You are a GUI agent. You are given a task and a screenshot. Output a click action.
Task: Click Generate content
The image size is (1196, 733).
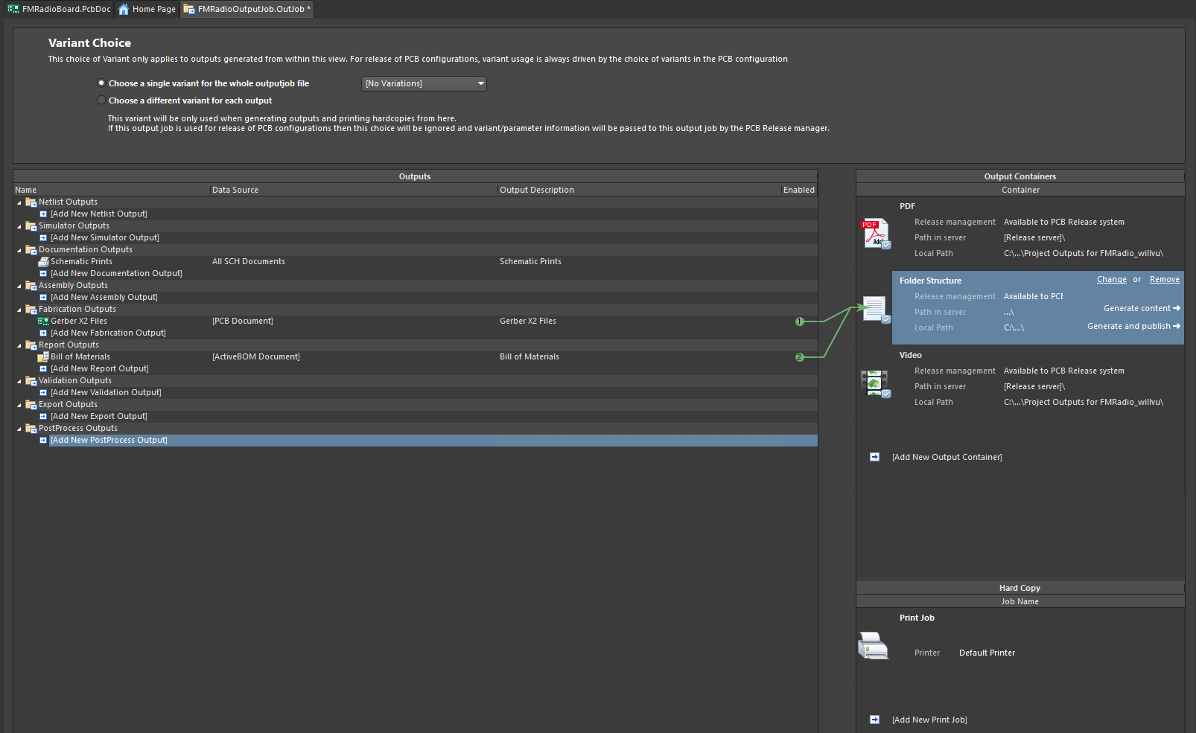(1142, 308)
